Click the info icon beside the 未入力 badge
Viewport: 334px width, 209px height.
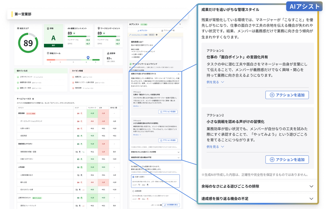pyautogui.click(x=156, y=35)
